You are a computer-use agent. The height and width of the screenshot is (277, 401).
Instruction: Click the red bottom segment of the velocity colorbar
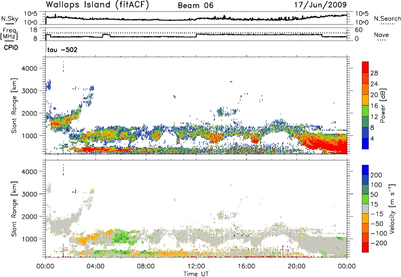point(365,247)
